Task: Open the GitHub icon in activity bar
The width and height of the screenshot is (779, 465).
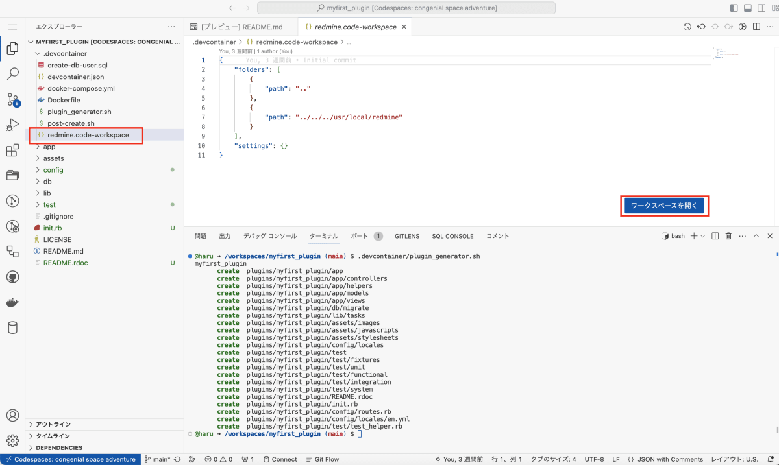Action: coord(12,277)
